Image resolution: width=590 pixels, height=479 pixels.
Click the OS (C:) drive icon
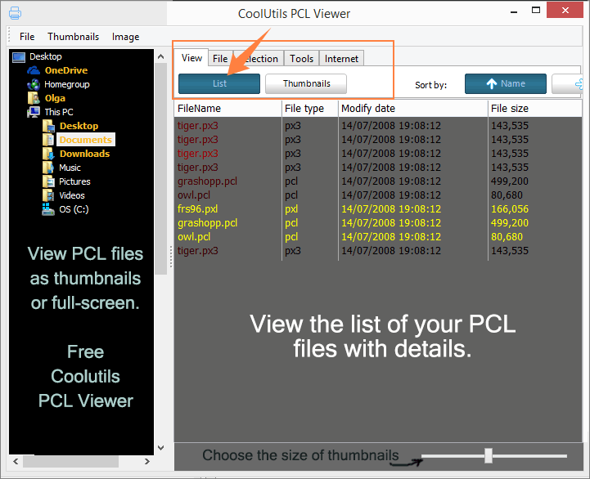coord(48,209)
